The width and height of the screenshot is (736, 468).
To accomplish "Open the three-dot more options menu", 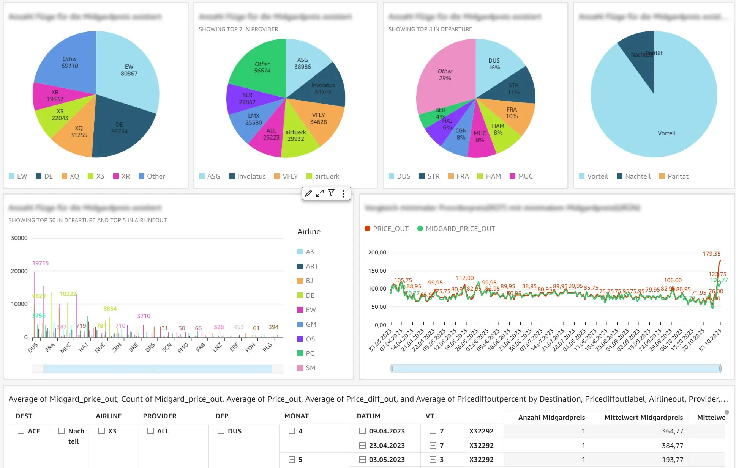I will tap(344, 193).
